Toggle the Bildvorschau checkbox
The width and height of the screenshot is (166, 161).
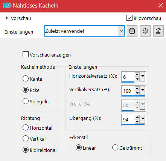(129, 18)
